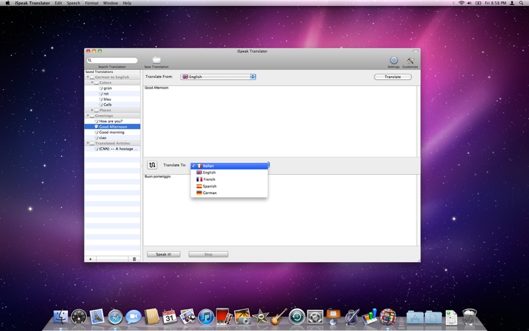Expand the Places folder

(92, 110)
